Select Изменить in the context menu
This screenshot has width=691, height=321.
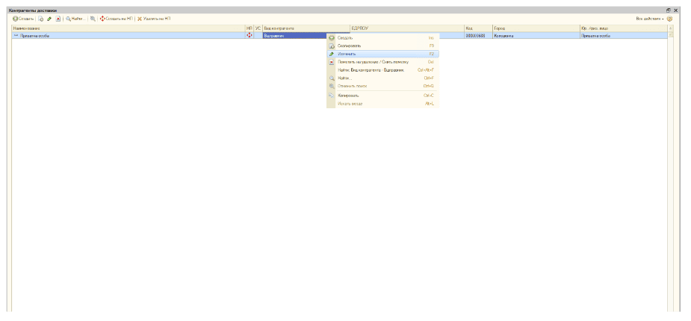pos(347,54)
